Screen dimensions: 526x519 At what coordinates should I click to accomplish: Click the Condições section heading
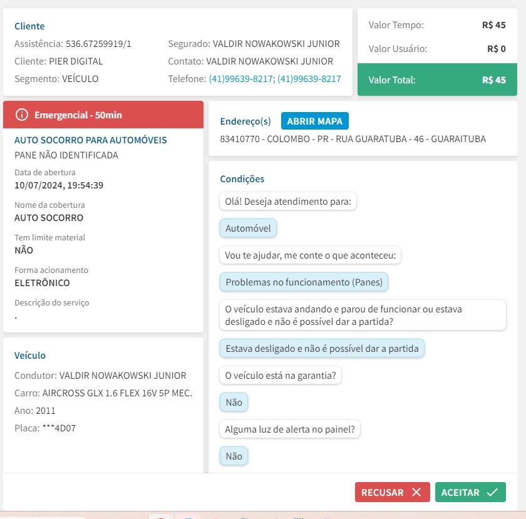click(x=242, y=179)
